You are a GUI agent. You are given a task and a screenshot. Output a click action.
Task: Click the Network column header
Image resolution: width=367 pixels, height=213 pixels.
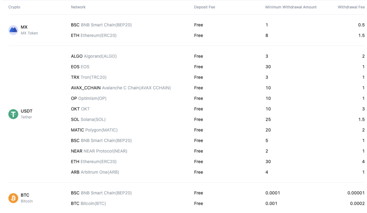click(78, 7)
